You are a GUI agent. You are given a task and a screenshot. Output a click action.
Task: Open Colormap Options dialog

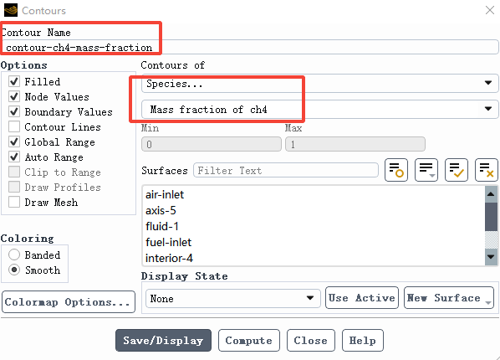pos(69,302)
